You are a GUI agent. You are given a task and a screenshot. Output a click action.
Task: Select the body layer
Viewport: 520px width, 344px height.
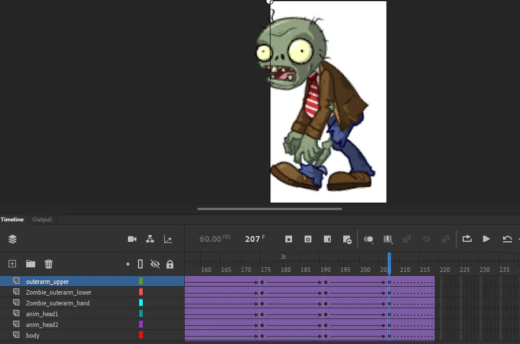click(92, 335)
